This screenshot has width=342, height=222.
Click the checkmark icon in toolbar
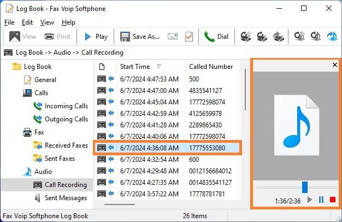[189, 37]
